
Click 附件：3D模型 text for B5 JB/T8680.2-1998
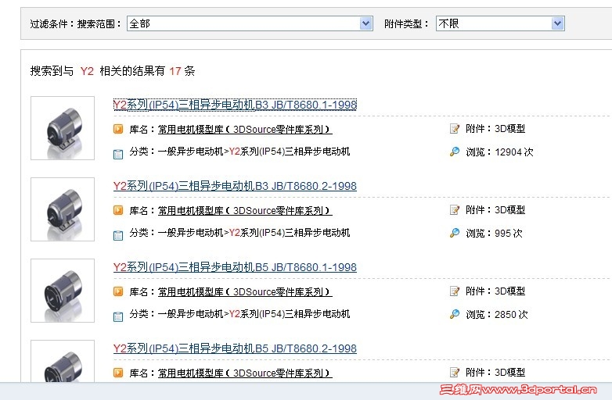[495, 373]
